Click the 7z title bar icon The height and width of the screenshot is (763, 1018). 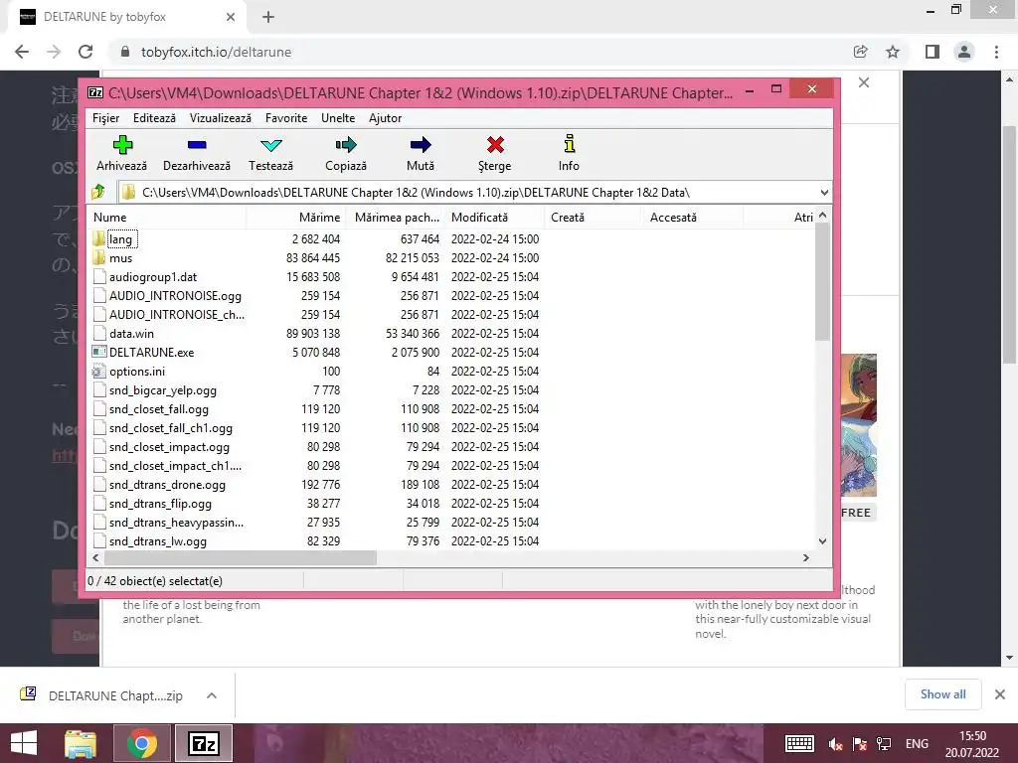point(95,92)
